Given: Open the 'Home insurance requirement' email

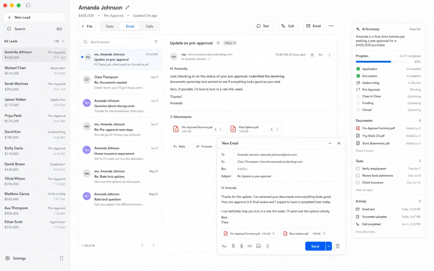Looking at the screenshot, I should tap(120, 153).
